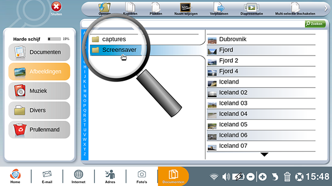This screenshot has width=332, height=186.
Task: Open the captures folder
Action: click(114, 39)
